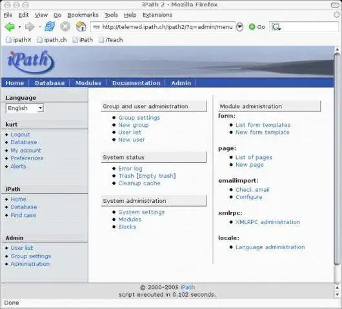
Task: Click the Stop loading icon
Action: 65,27
